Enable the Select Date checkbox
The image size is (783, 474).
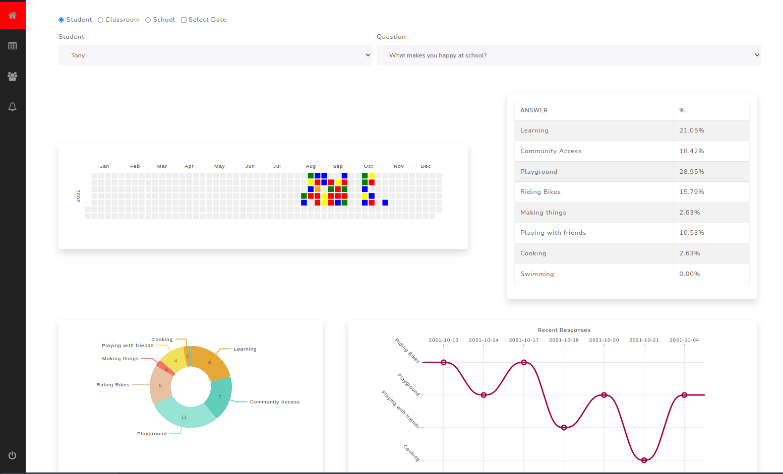[184, 20]
